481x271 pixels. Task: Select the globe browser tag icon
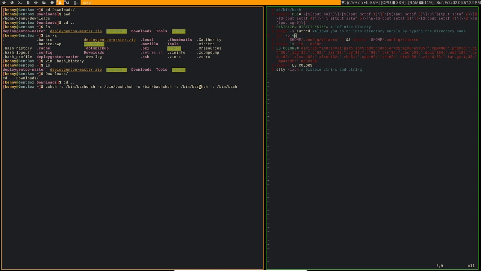tap(12, 3)
